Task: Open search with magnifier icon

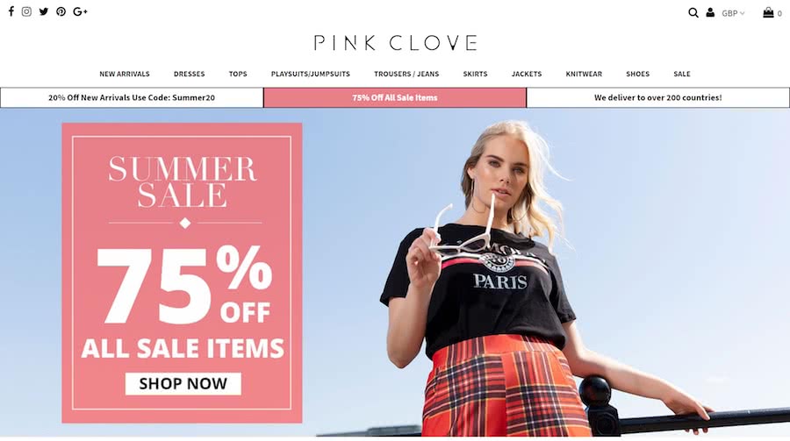Action: coord(693,12)
